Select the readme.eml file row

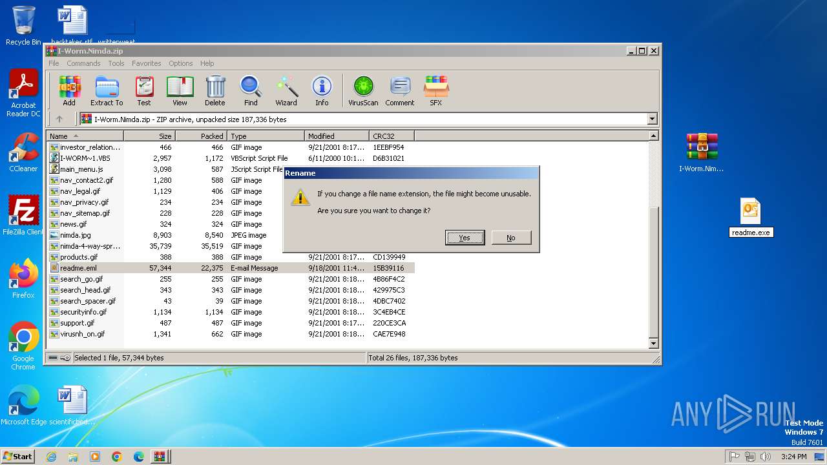pyautogui.click(x=231, y=268)
